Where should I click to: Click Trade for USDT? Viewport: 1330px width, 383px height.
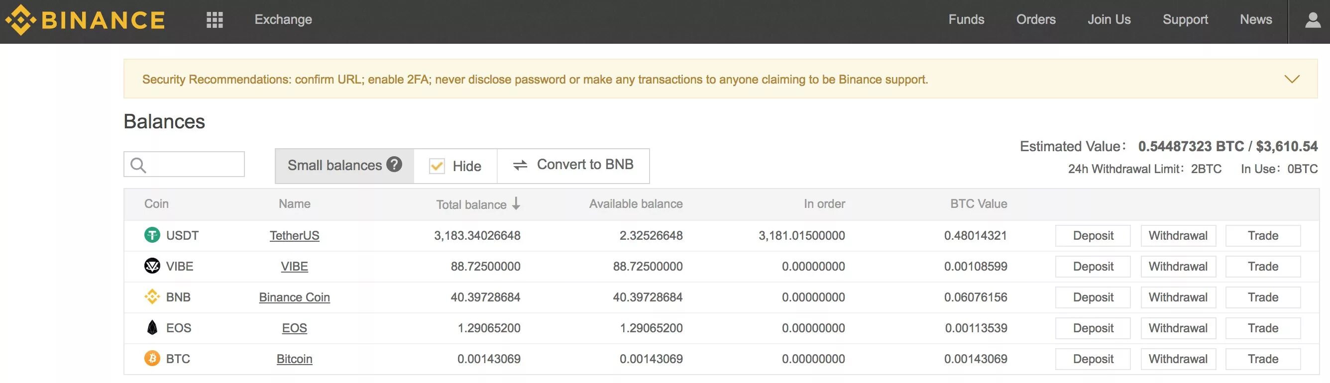(x=1263, y=236)
